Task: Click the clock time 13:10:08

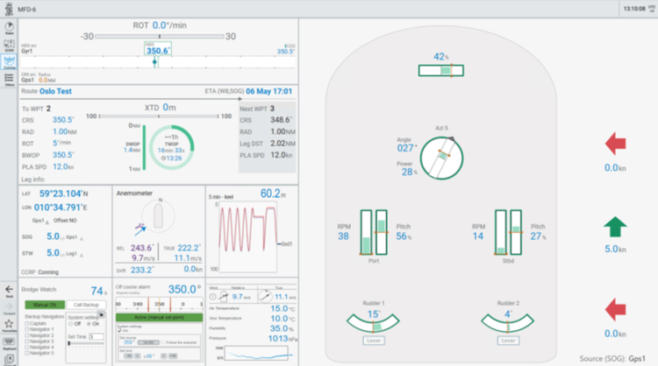Action: pos(634,9)
